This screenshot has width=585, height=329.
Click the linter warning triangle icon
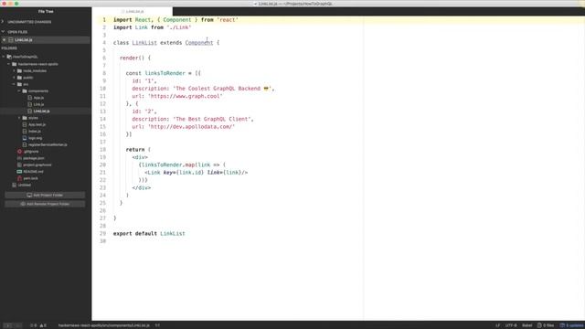coord(41,325)
